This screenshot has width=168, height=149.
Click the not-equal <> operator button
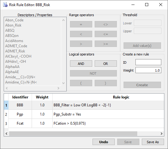106,24
